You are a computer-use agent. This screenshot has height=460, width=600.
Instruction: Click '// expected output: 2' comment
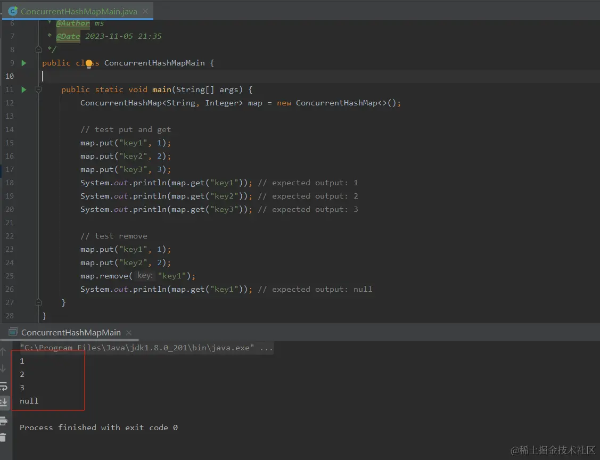[308, 196]
